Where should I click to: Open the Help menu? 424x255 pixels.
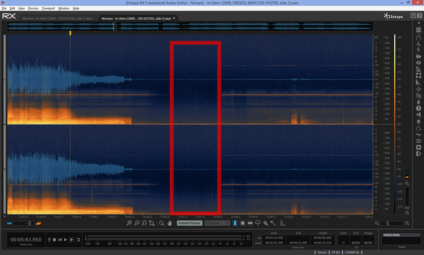click(76, 9)
